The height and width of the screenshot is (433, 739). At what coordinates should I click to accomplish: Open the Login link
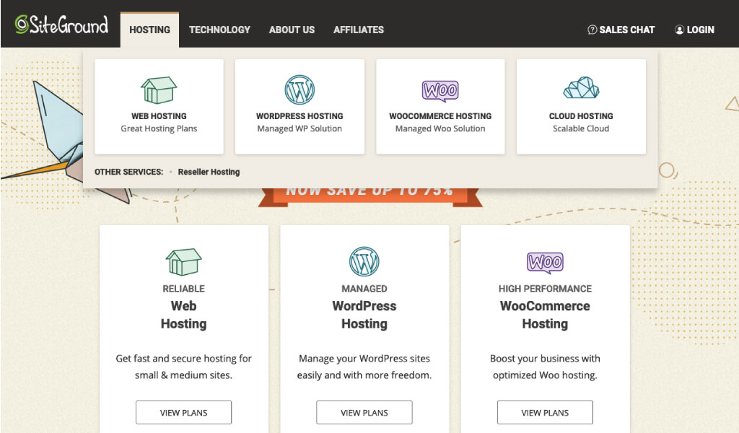point(695,30)
